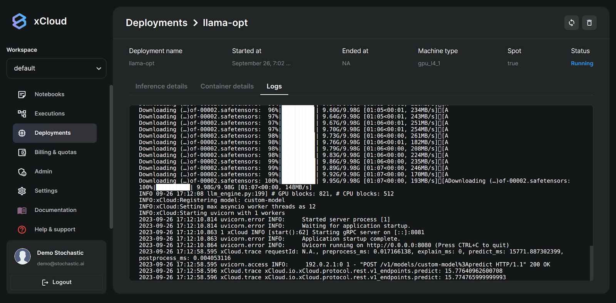616x303 pixels.
Task: Click the Admin sidebar icon
Action: point(22,172)
